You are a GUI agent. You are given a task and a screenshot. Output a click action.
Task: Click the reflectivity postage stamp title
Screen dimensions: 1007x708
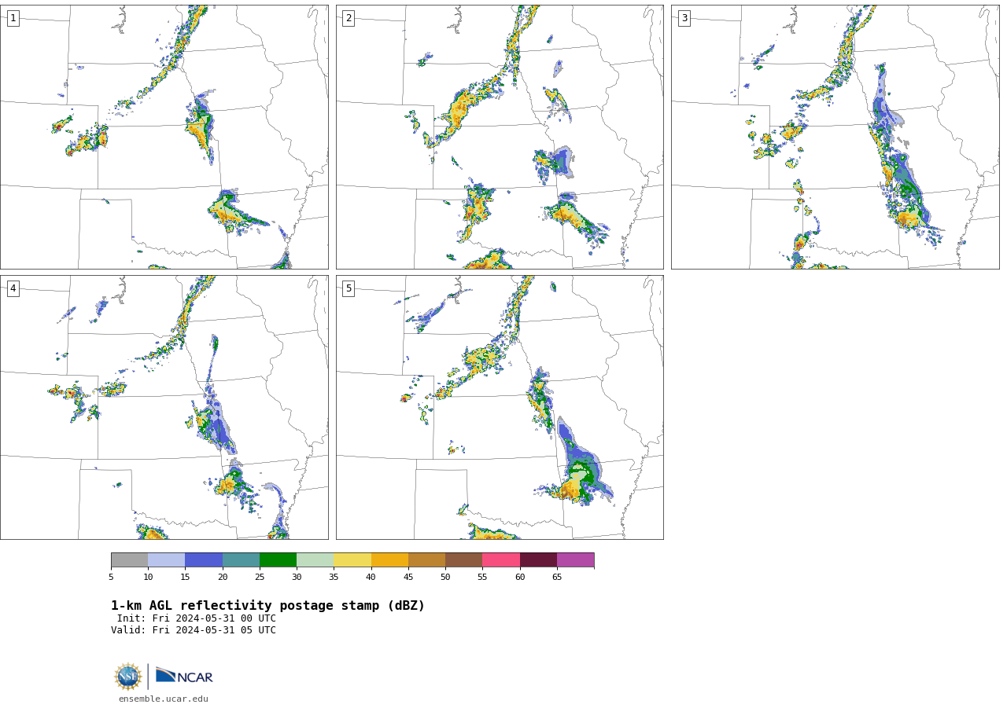[x=267, y=606]
